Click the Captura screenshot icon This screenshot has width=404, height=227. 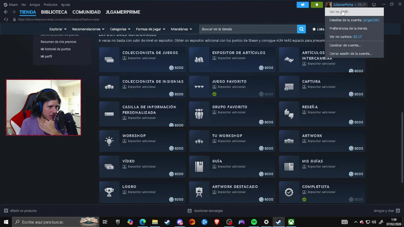tap(289, 87)
